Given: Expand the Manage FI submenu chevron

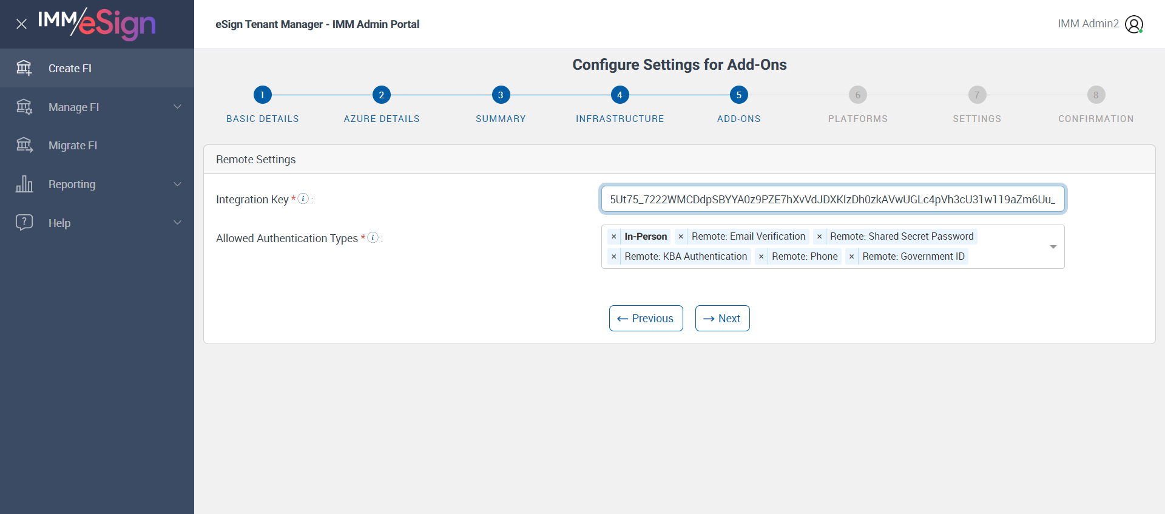Looking at the screenshot, I should coord(178,107).
